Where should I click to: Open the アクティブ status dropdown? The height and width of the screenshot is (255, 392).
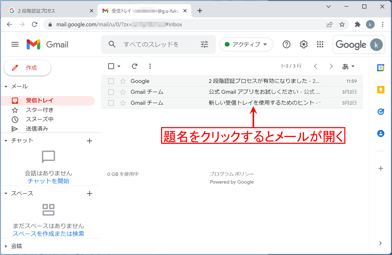pos(246,44)
